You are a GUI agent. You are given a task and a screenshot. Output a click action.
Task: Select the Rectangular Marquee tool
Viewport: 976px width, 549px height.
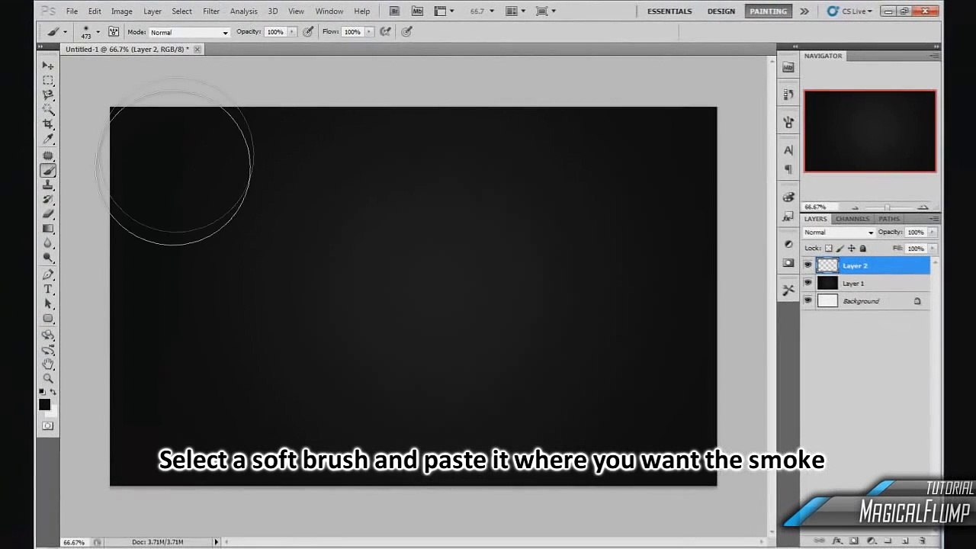tap(48, 81)
